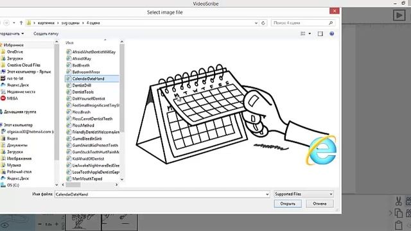Select file AfraidXRay
The width and height of the screenshot is (411, 231).
(x=82, y=58)
